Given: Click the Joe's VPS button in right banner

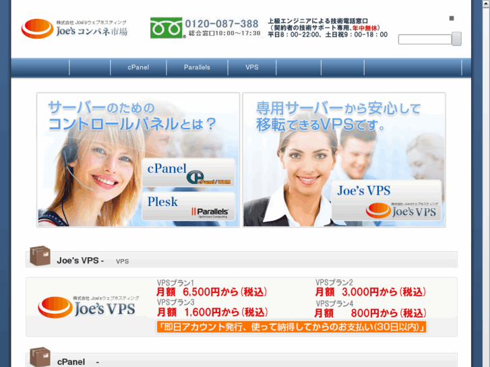Looking at the screenshot, I should [x=387, y=200].
